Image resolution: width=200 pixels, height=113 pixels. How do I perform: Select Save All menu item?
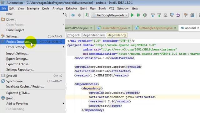pos(32,76)
